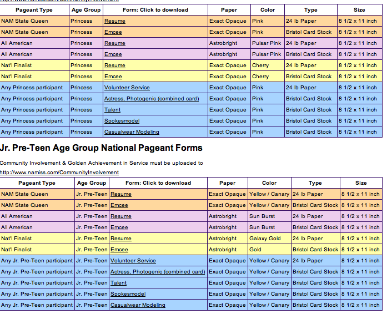Open the Jr. Pre-Teen Casualwear Modeling link

(138, 305)
